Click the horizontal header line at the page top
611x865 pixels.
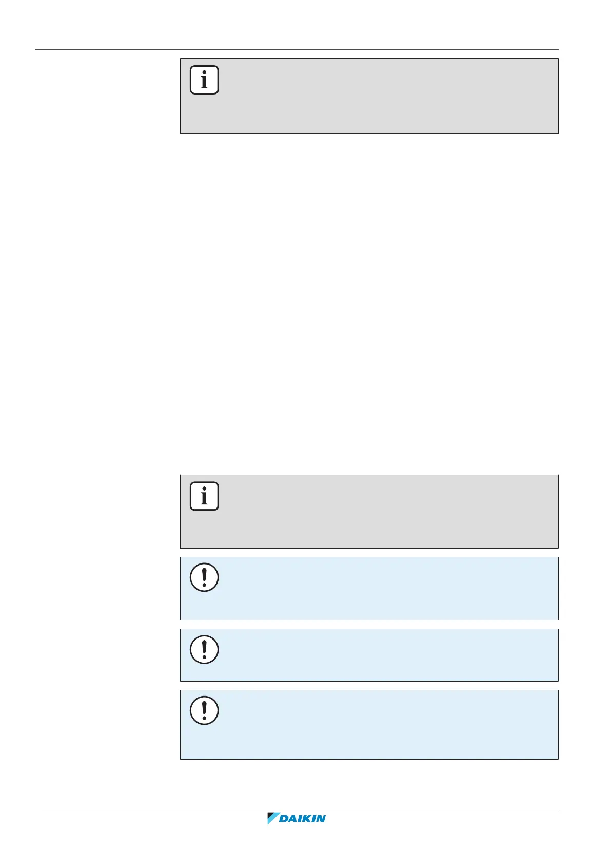(x=296, y=50)
